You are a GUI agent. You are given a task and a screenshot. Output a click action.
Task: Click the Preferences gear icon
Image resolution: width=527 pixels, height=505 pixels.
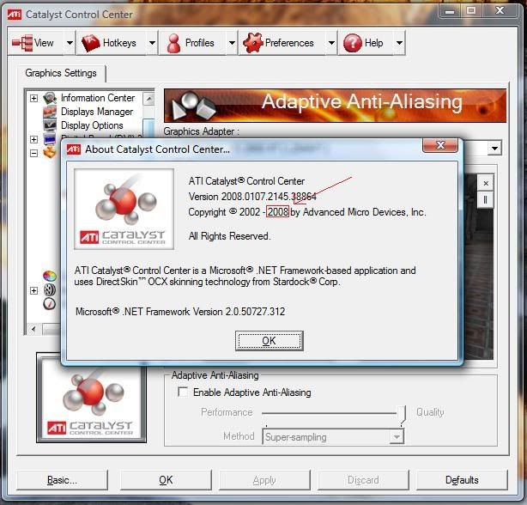(x=252, y=43)
